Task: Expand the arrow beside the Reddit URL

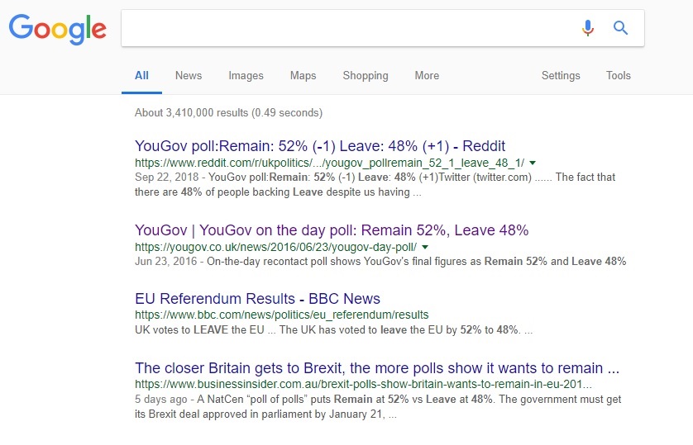Action: pos(533,163)
